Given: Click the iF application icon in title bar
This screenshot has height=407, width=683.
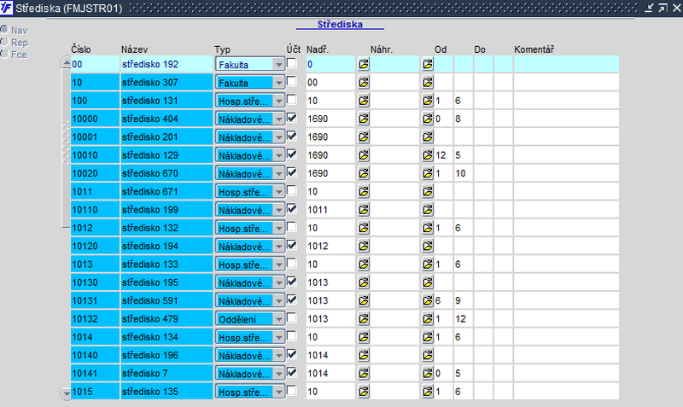Looking at the screenshot, I should coord(6,8).
